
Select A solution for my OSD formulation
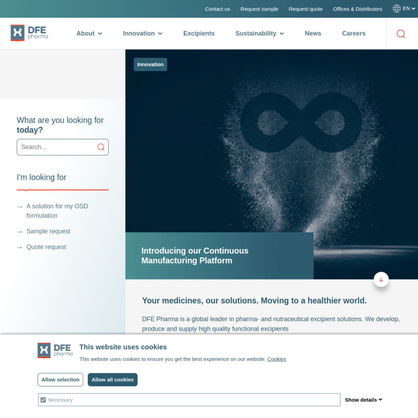57,211
